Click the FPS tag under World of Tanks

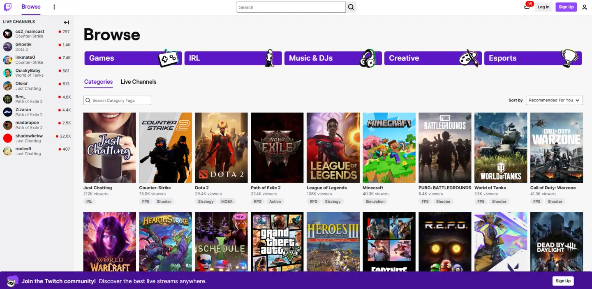tap(481, 202)
